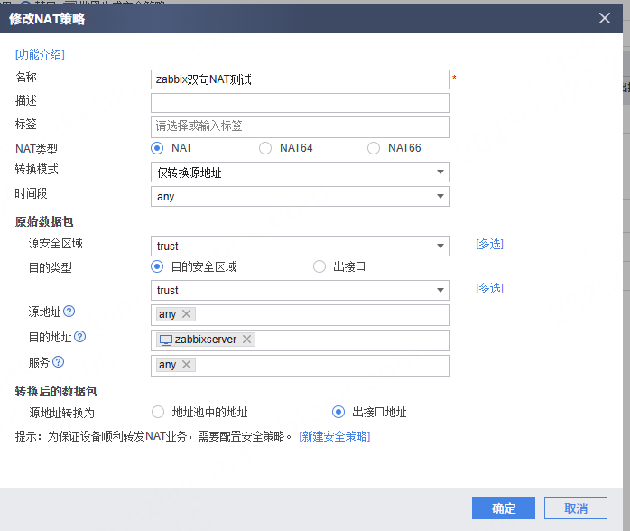
Task: Click help icon next to 目的地址
Action: (x=80, y=337)
